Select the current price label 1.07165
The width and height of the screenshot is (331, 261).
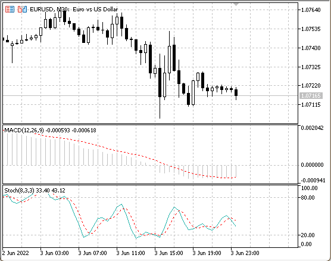point(311,96)
